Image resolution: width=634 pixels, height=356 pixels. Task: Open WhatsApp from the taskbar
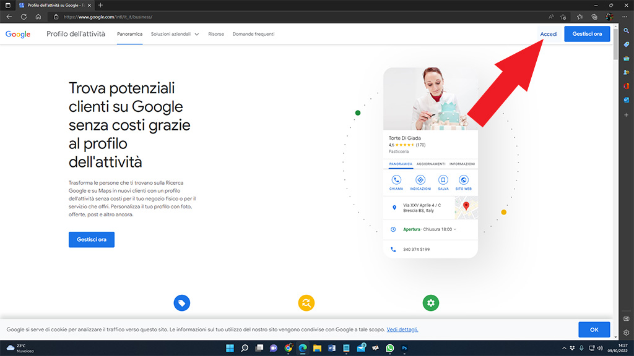coord(390,348)
